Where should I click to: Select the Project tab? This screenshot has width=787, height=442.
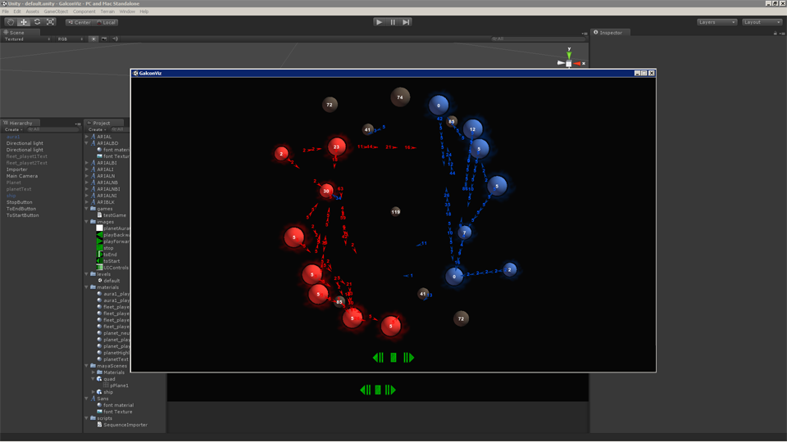(x=104, y=123)
